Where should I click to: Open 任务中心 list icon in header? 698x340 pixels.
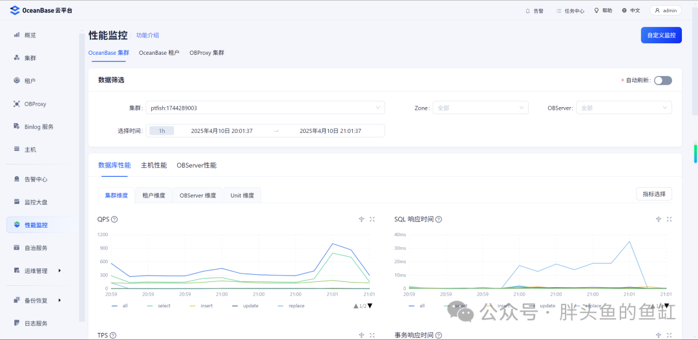click(558, 11)
